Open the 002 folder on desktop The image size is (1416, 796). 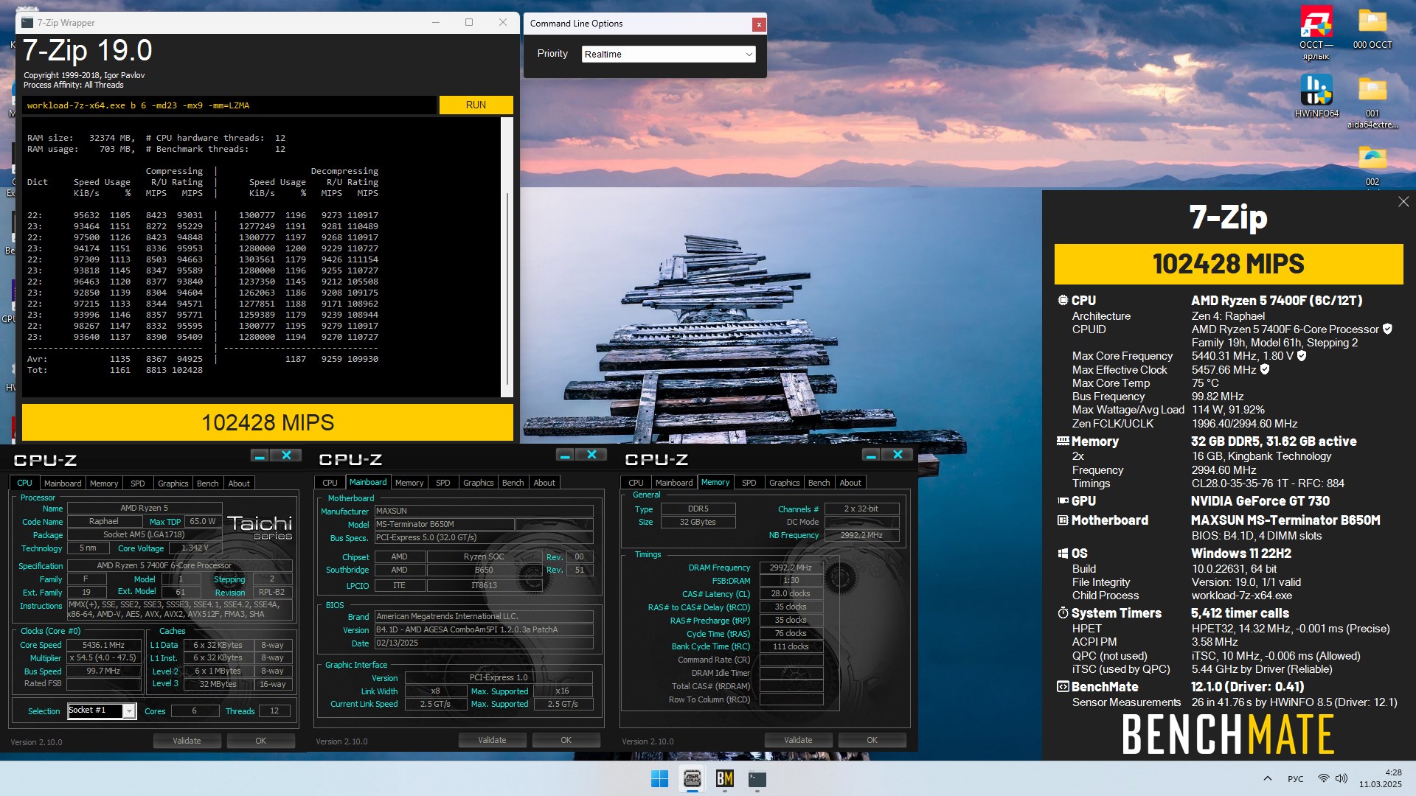[1372, 164]
